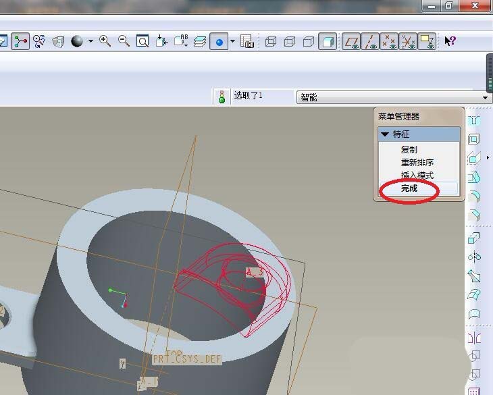
Task: Toggle datum points visibility
Action: [x=389, y=41]
